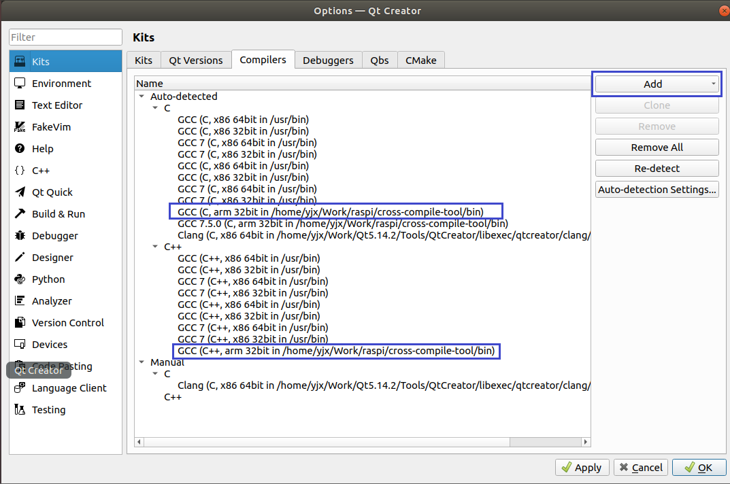The image size is (730, 484).
Task: Open the Add compiler dropdown arrow
Action: click(713, 84)
